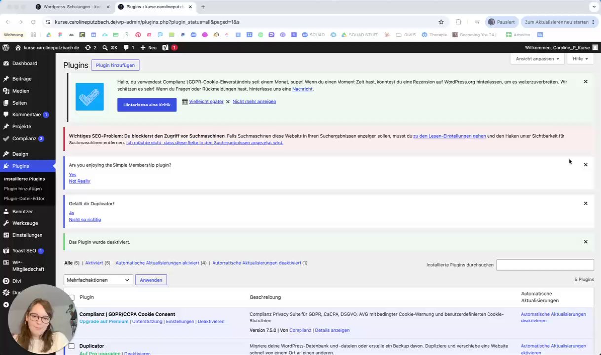Open Yoast SEO in the sidebar
The image size is (601, 355).
(24, 250)
